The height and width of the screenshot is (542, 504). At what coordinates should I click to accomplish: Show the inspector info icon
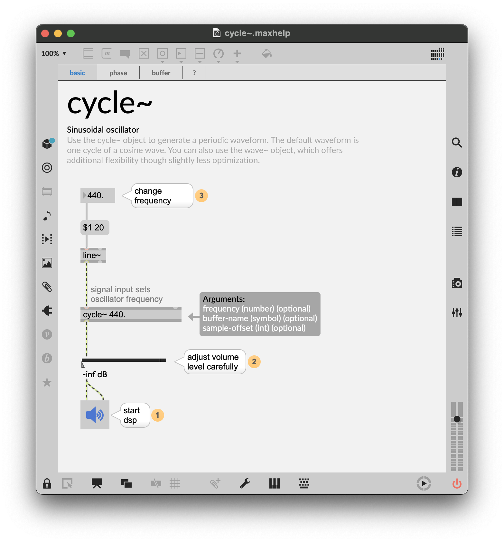pos(457,172)
